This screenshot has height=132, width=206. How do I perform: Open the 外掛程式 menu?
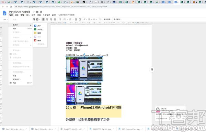pyautogui.click(x=46, y=15)
